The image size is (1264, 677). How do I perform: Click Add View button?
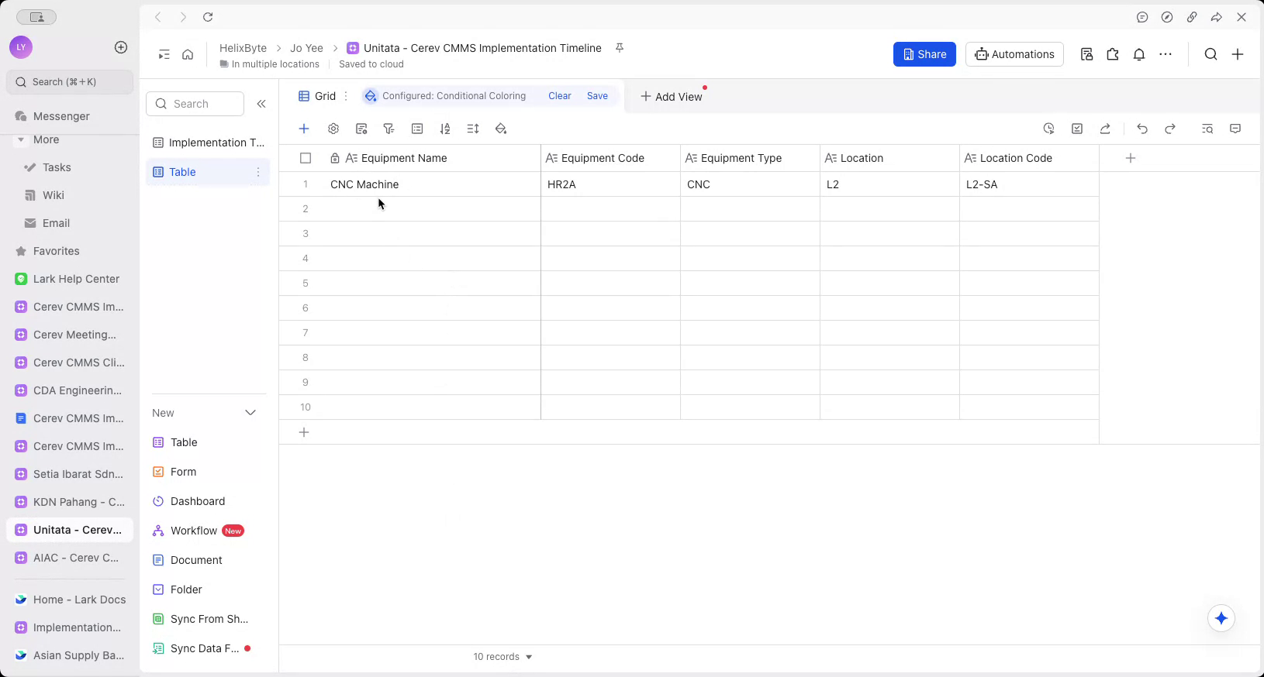coord(671,97)
